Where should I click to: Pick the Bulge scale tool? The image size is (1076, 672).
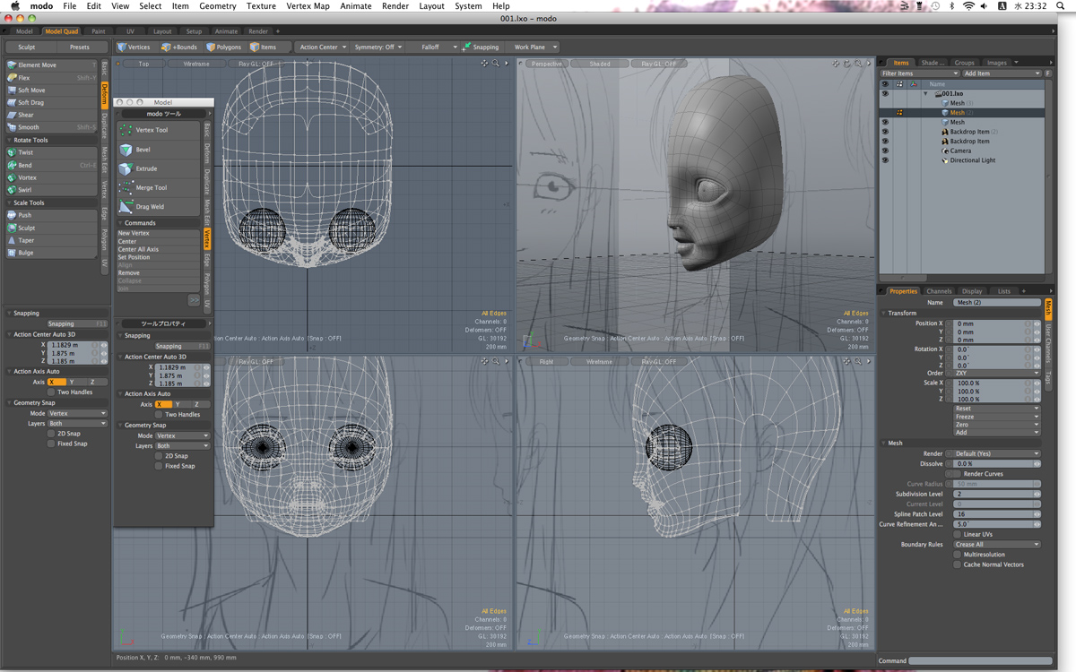(x=26, y=254)
